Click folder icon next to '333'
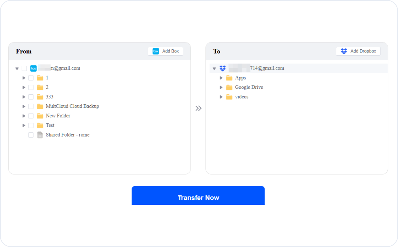Viewport: 398px width, 247px height. tap(40, 97)
